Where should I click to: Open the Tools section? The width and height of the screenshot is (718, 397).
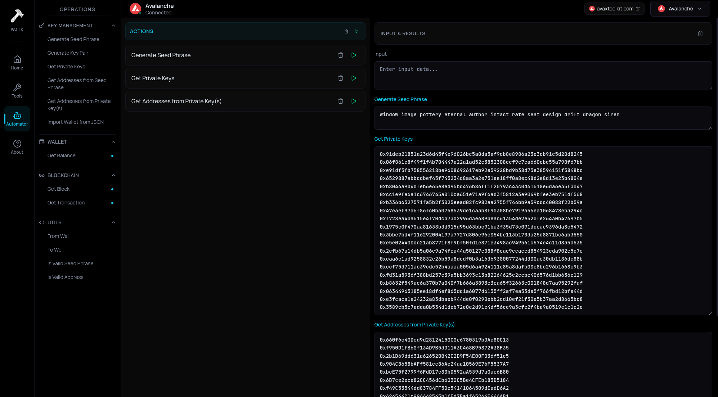[x=17, y=91]
